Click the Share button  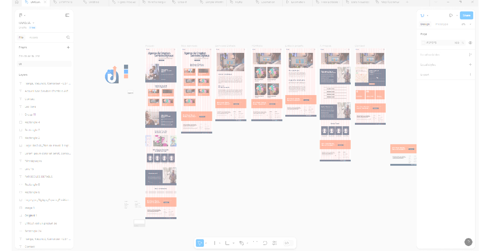click(466, 16)
